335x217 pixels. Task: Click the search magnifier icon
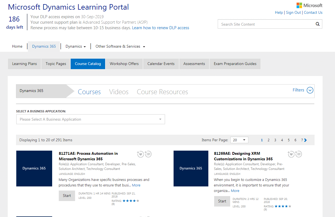(x=317, y=24)
